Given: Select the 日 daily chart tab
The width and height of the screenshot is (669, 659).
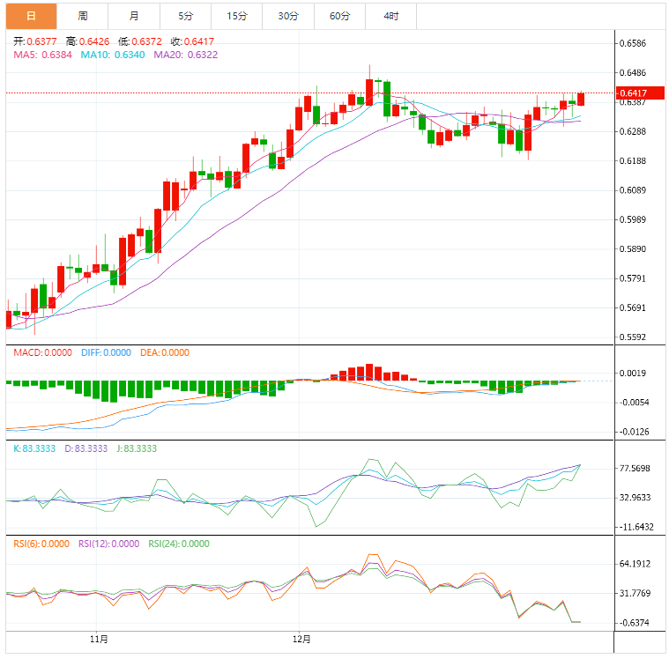Looking at the screenshot, I should [x=31, y=16].
